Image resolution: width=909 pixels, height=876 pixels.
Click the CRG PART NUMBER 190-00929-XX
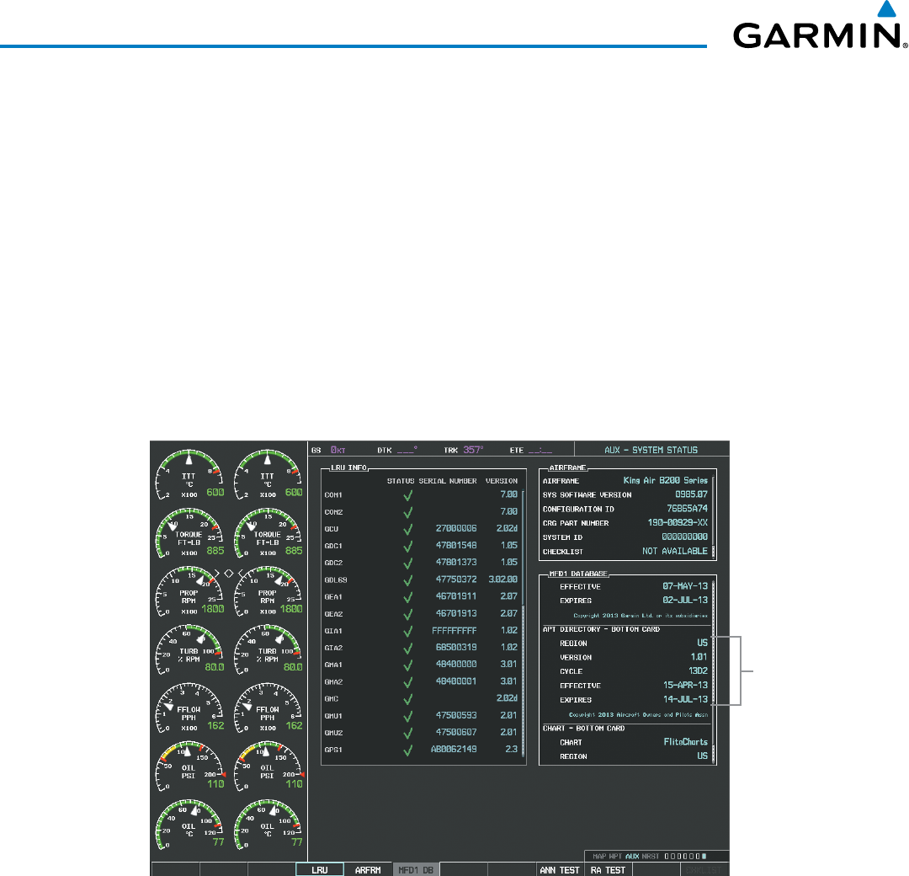click(678, 523)
